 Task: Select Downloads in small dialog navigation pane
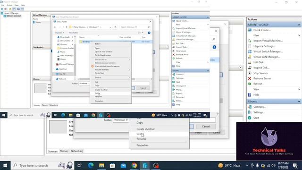pyautogui.click(x=65, y=37)
